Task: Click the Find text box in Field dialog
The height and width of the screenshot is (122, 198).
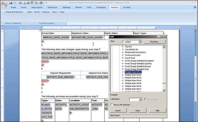Action: click(x=130, y=42)
